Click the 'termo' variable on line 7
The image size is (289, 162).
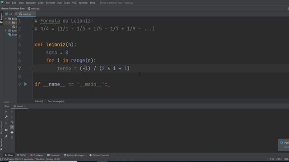coord(64,68)
